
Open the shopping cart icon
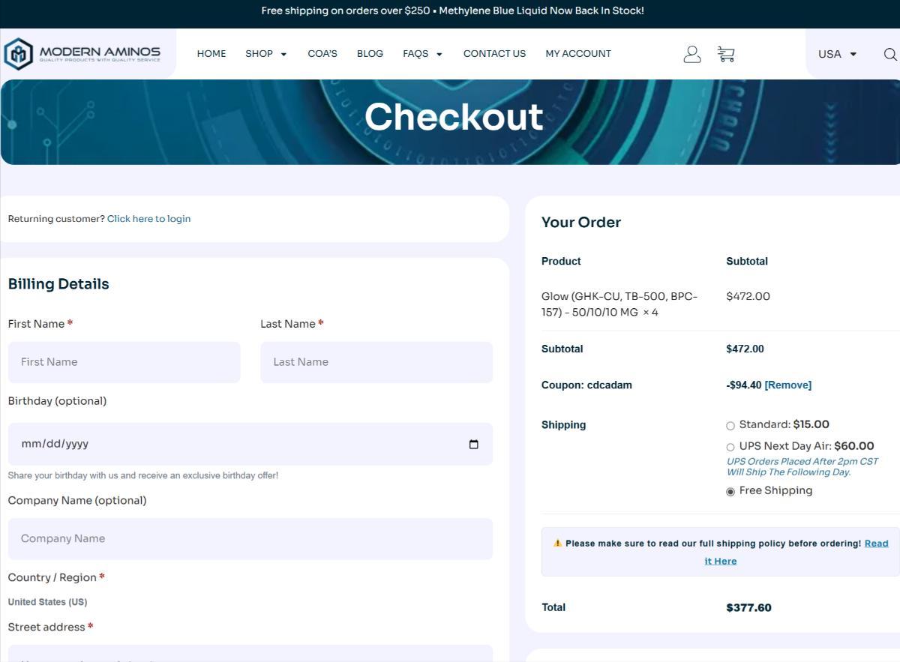click(x=725, y=54)
